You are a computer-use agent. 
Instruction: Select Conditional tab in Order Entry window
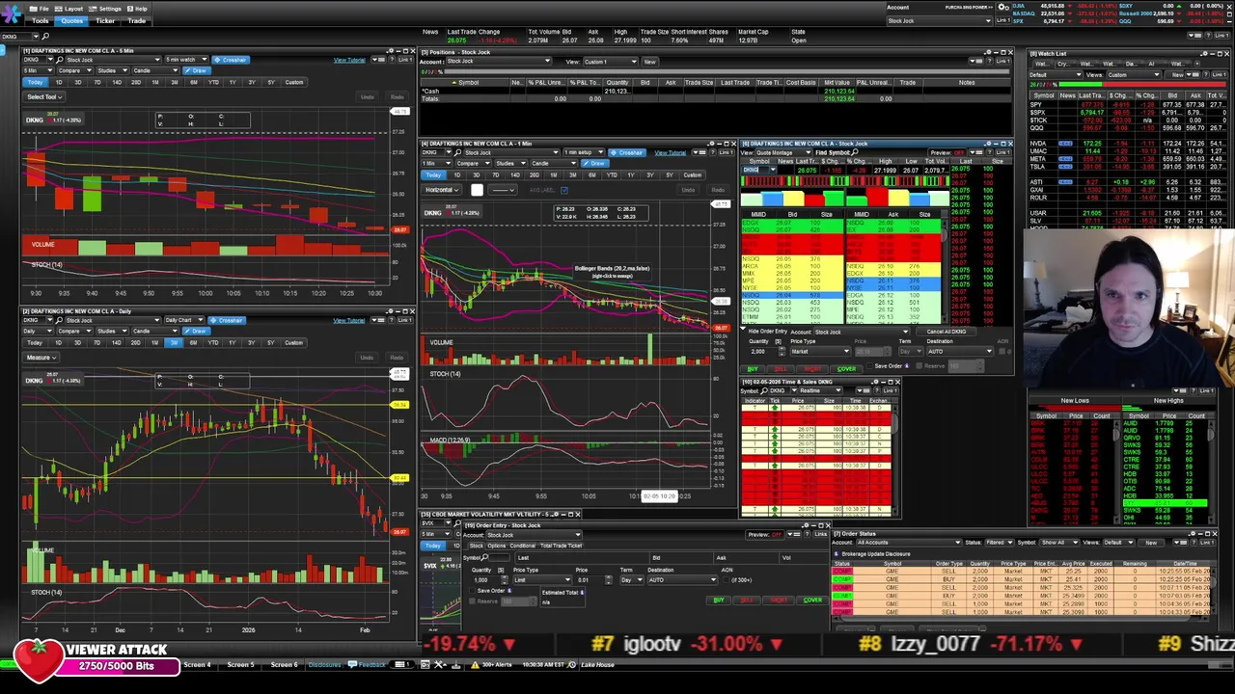(522, 546)
